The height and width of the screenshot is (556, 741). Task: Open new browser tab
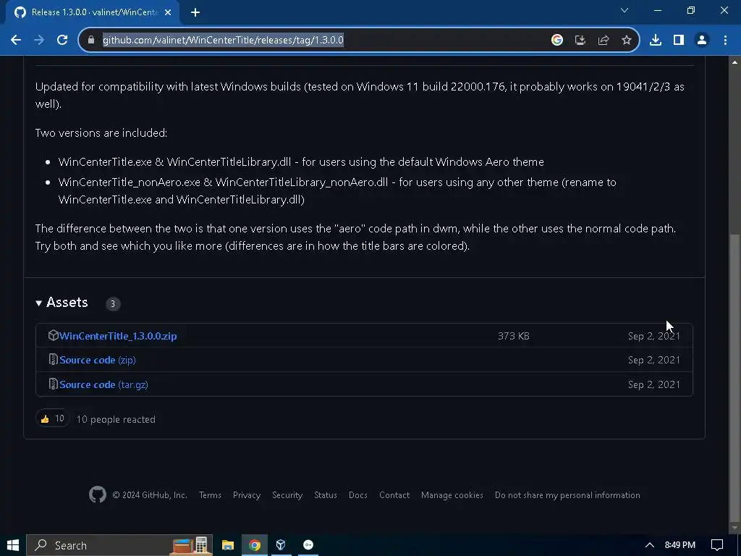tap(195, 13)
